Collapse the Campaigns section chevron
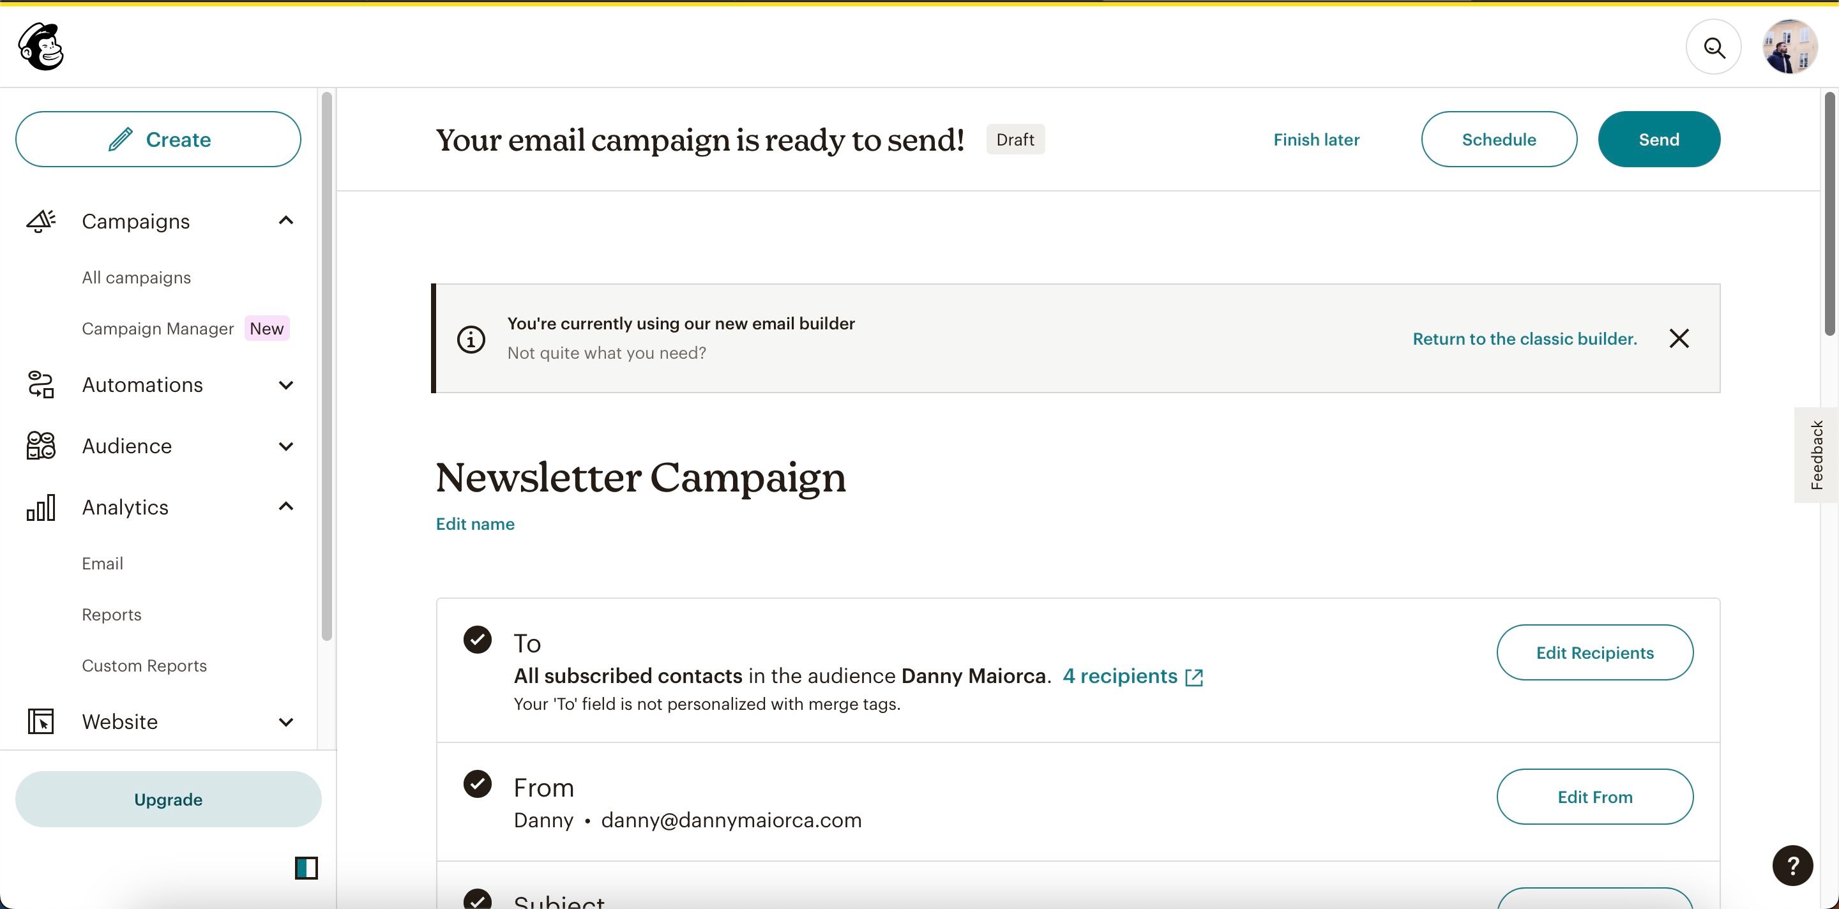The height and width of the screenshot is (909, 1839). click(x=286, y=220)
